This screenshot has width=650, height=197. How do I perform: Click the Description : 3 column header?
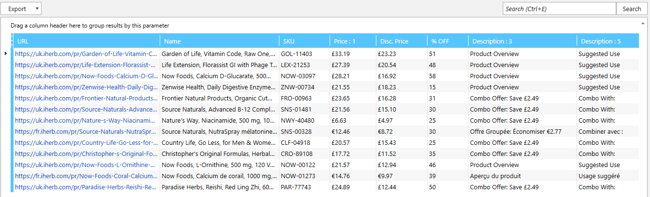click(522, 41)
